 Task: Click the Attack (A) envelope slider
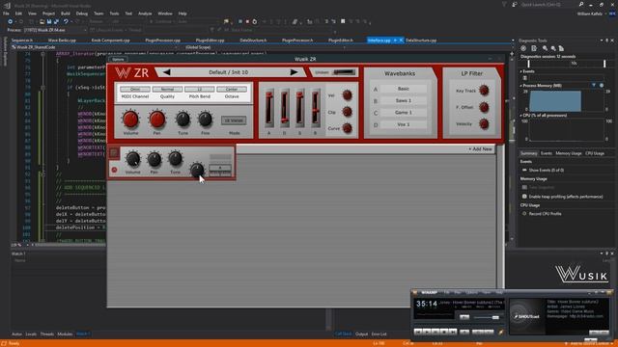click(x=269, y=108)
